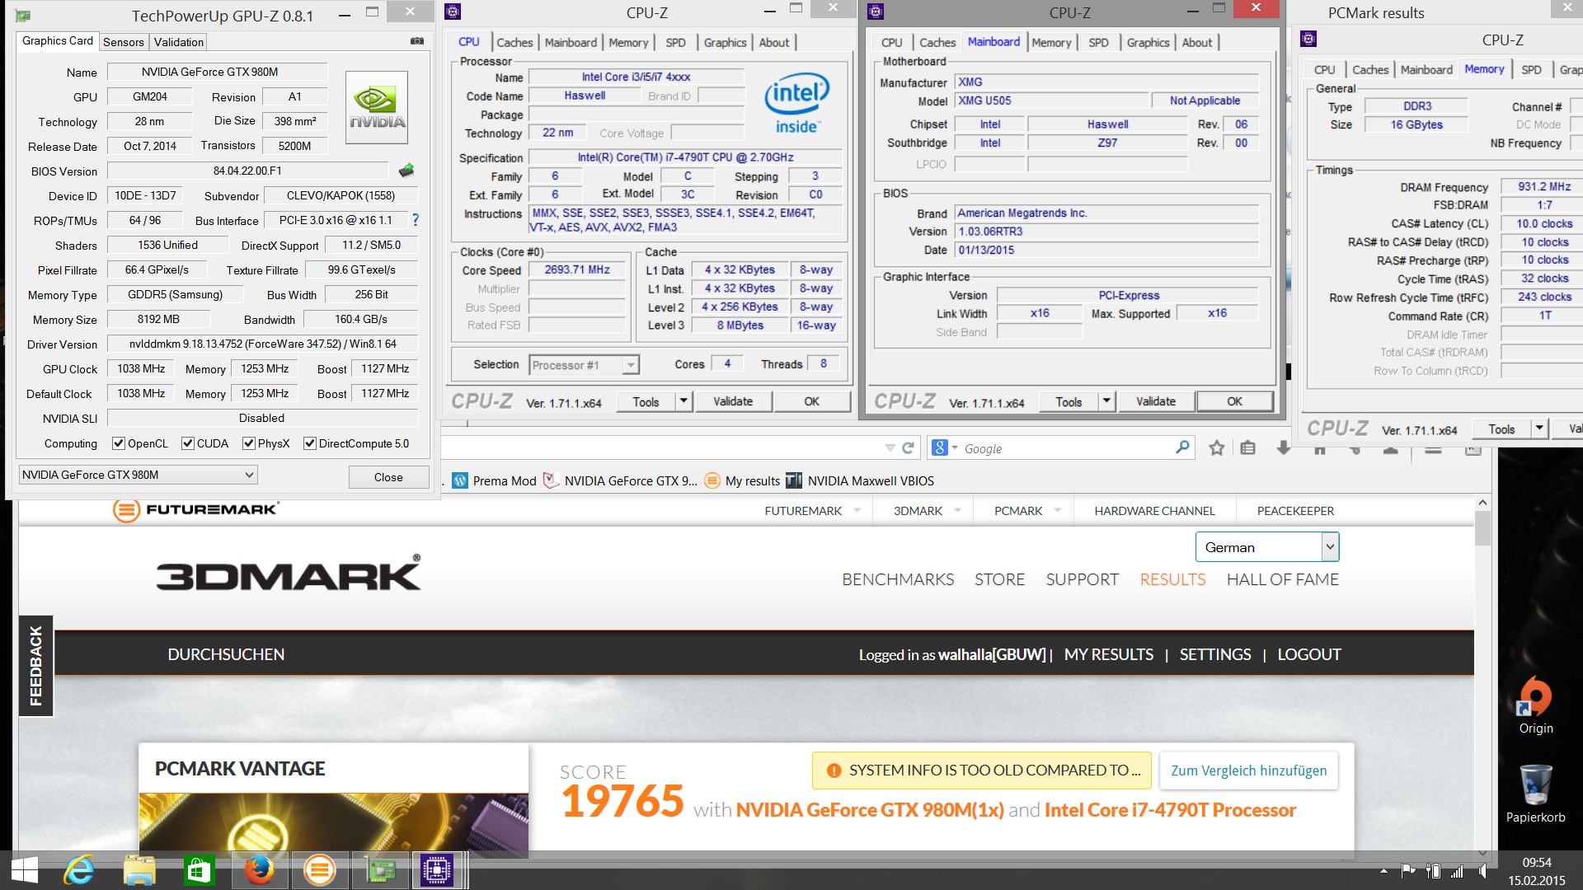The width and height of the screenshot is (1583, 890).
Task: Open the GPU selection dropdown NVIDIA GeForce GTX 980M
Action: pos(138,475)
